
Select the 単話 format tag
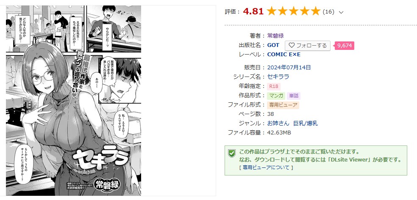pos(293,96)
